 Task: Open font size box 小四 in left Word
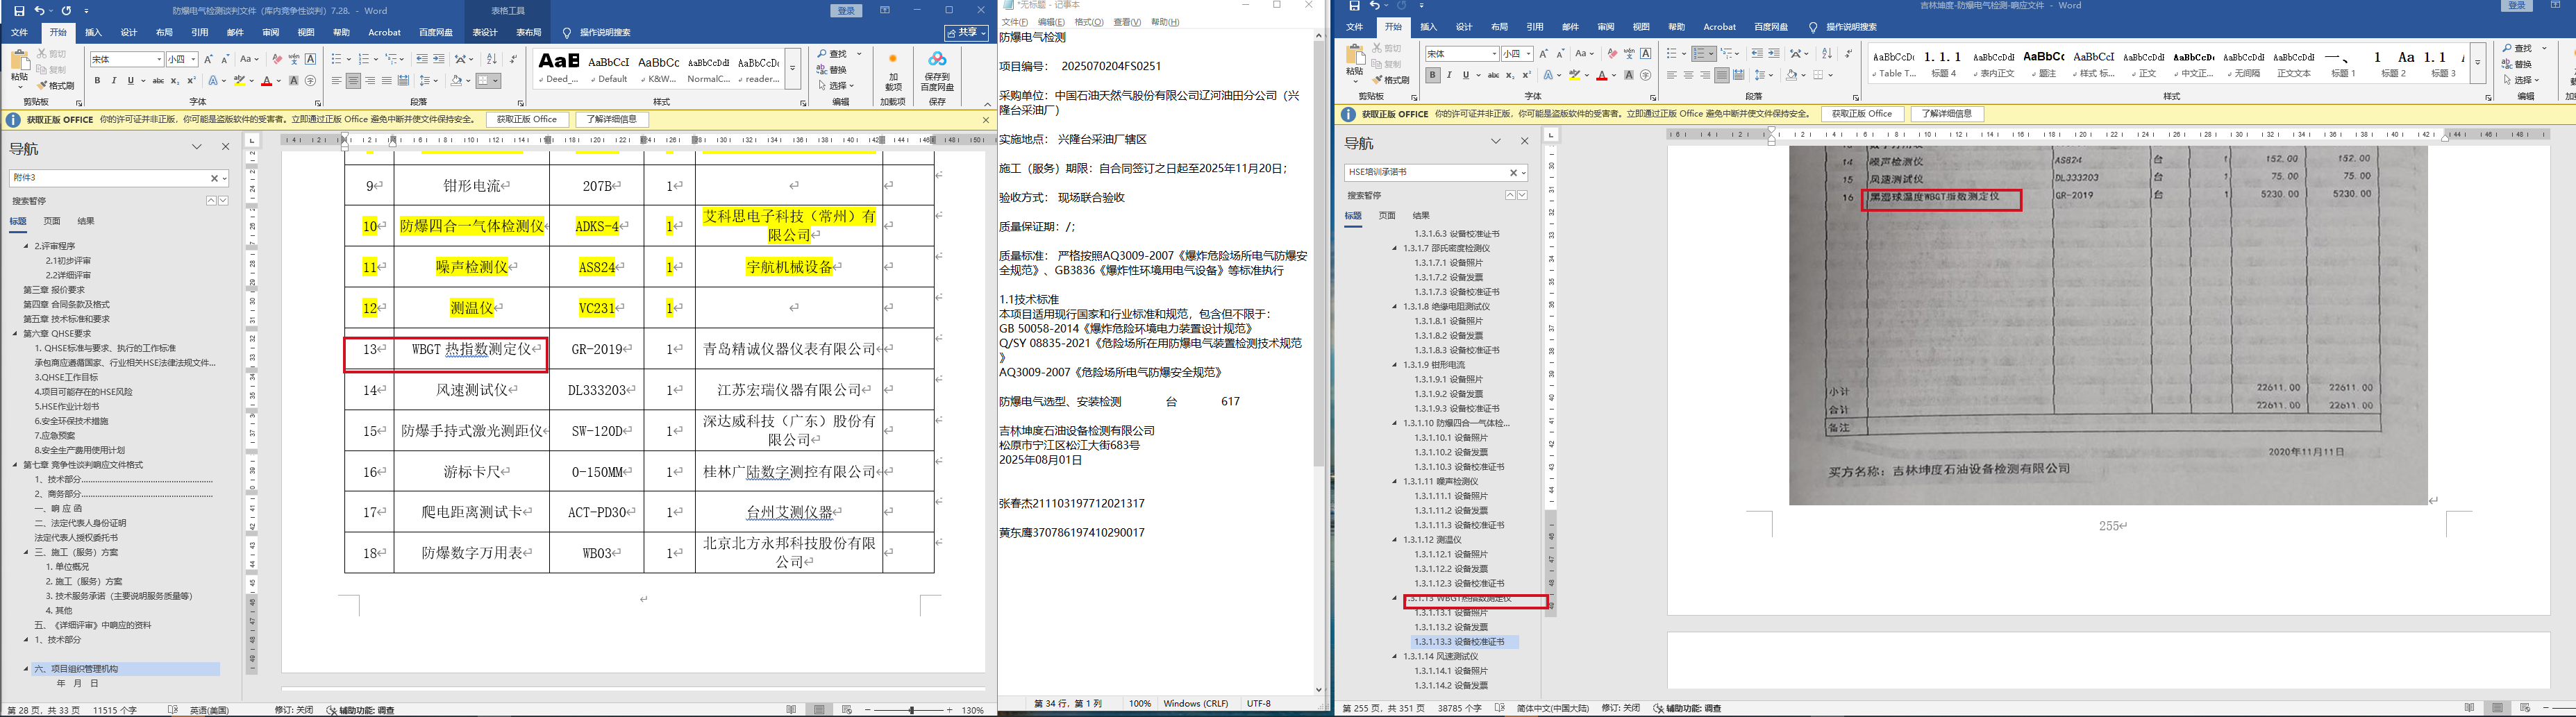pos(181,59)
